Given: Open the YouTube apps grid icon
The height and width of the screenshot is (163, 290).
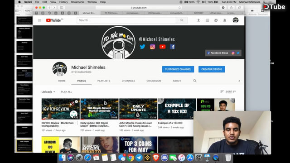Looking at the screenshot, I should coord(208,20).
